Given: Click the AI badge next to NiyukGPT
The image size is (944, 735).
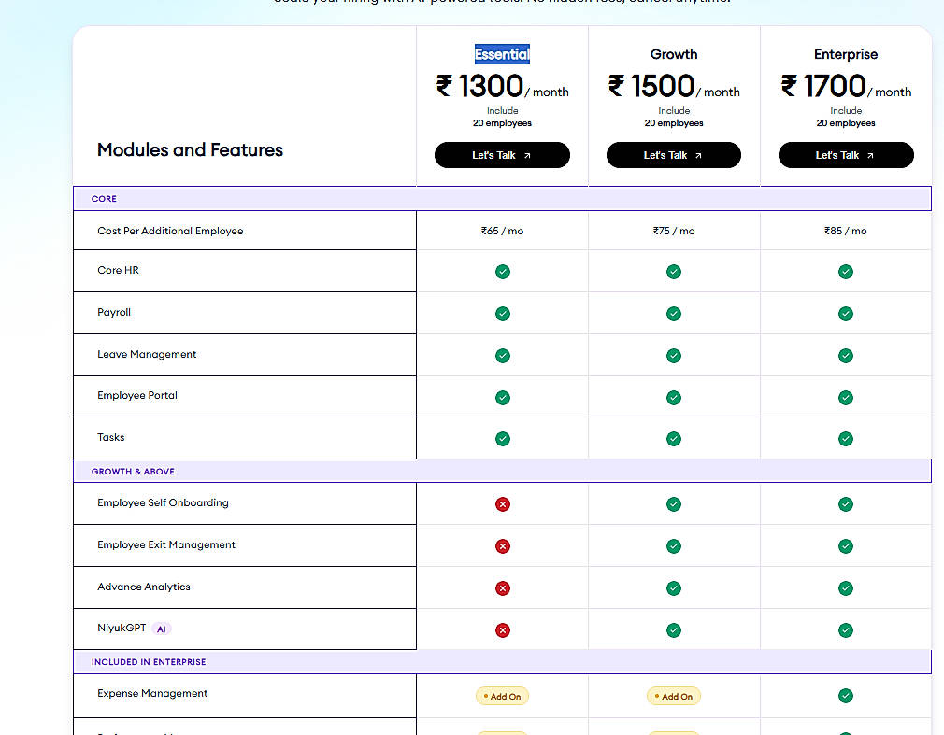Looking at the screenshot, I should pos(162,629).
